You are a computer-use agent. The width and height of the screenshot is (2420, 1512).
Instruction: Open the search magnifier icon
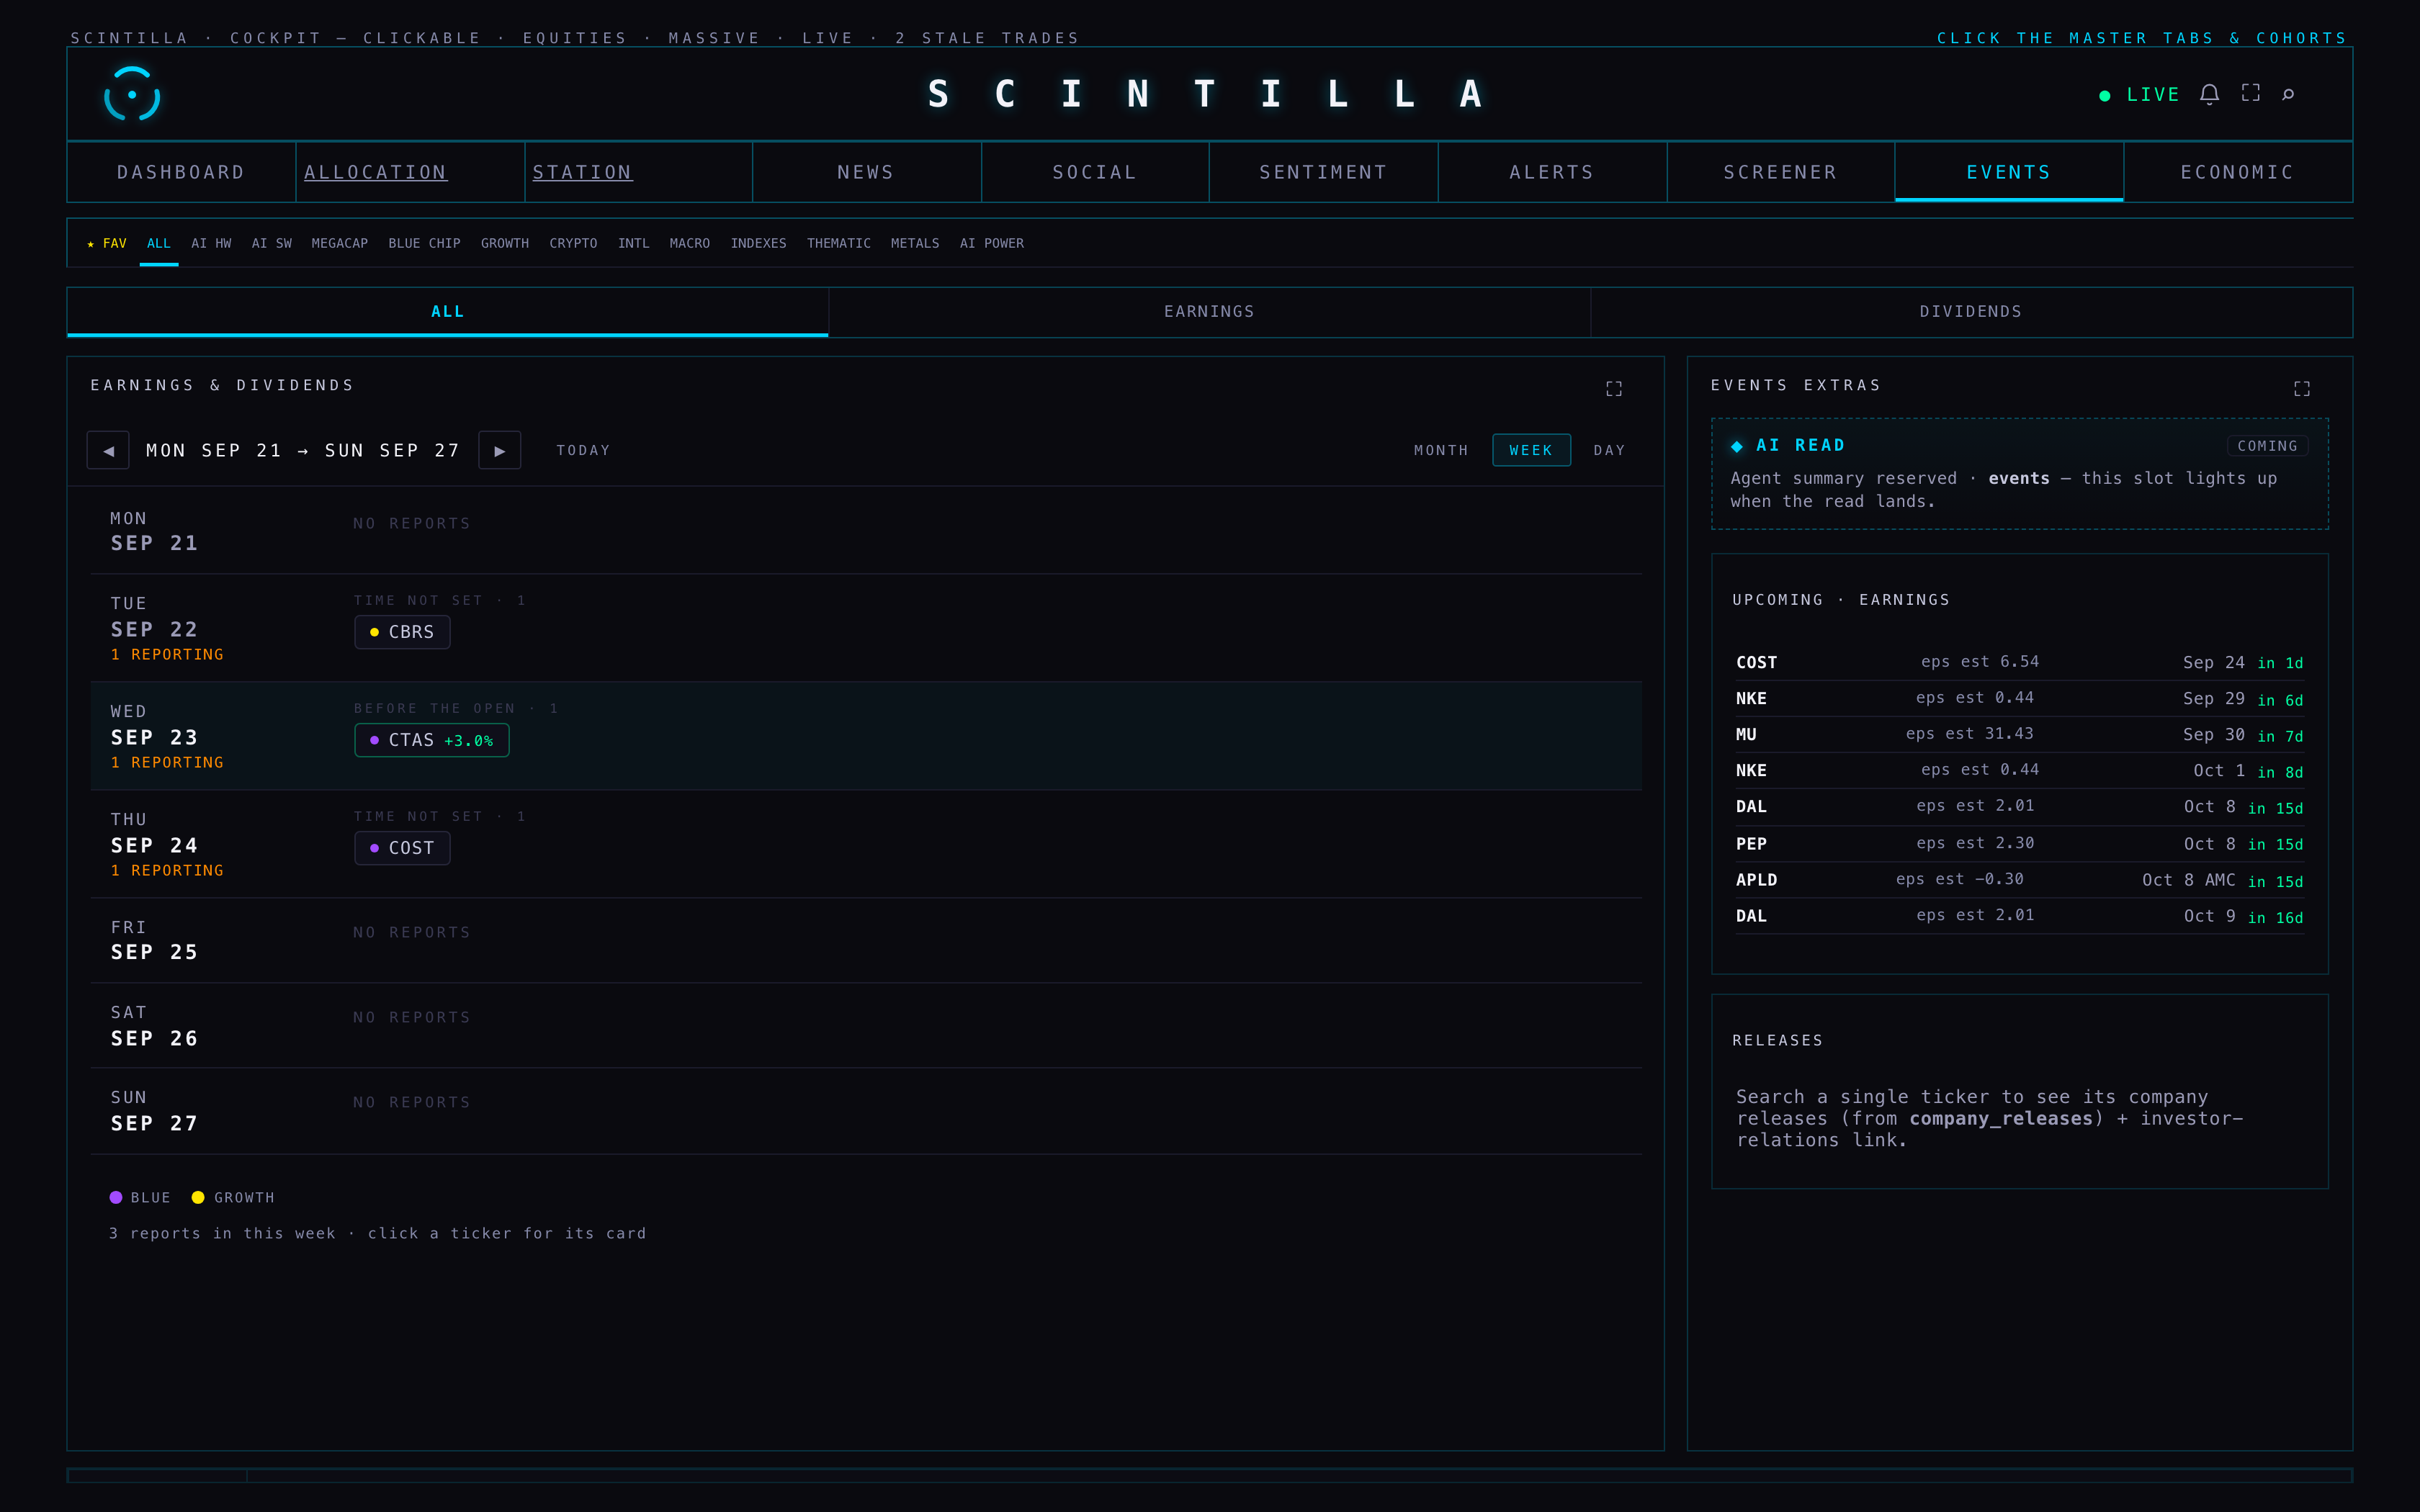pyautogui.click(x=2288, y=94)
